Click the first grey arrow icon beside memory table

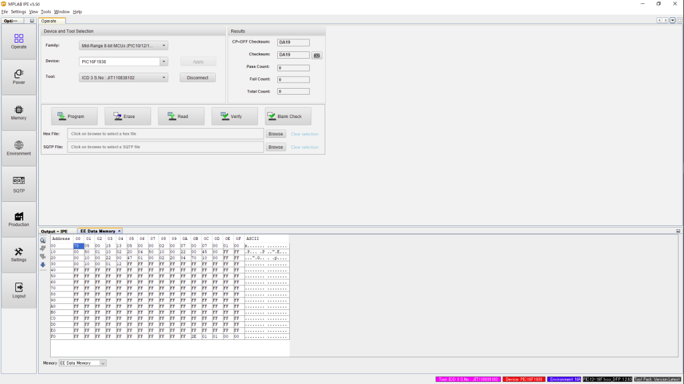(43, 248)
